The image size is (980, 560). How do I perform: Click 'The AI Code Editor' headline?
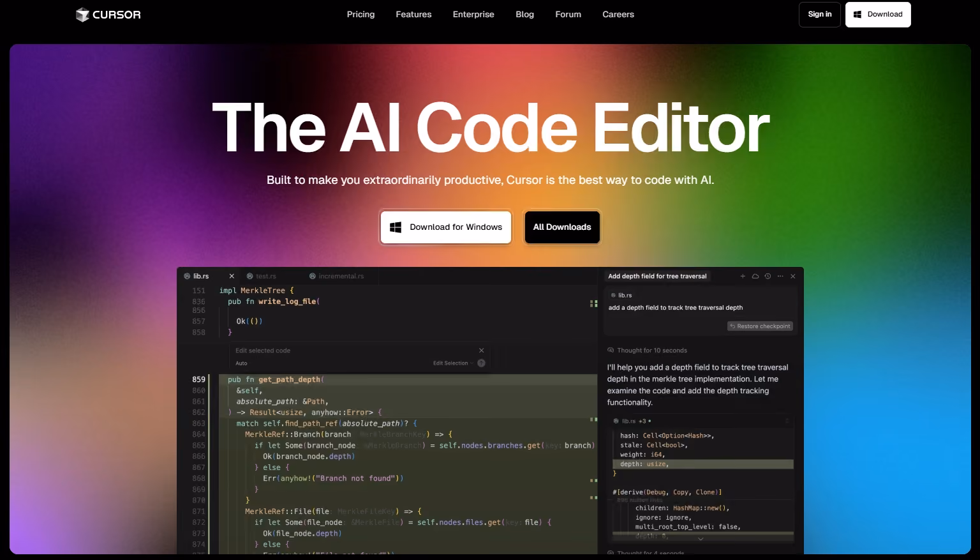491,129
